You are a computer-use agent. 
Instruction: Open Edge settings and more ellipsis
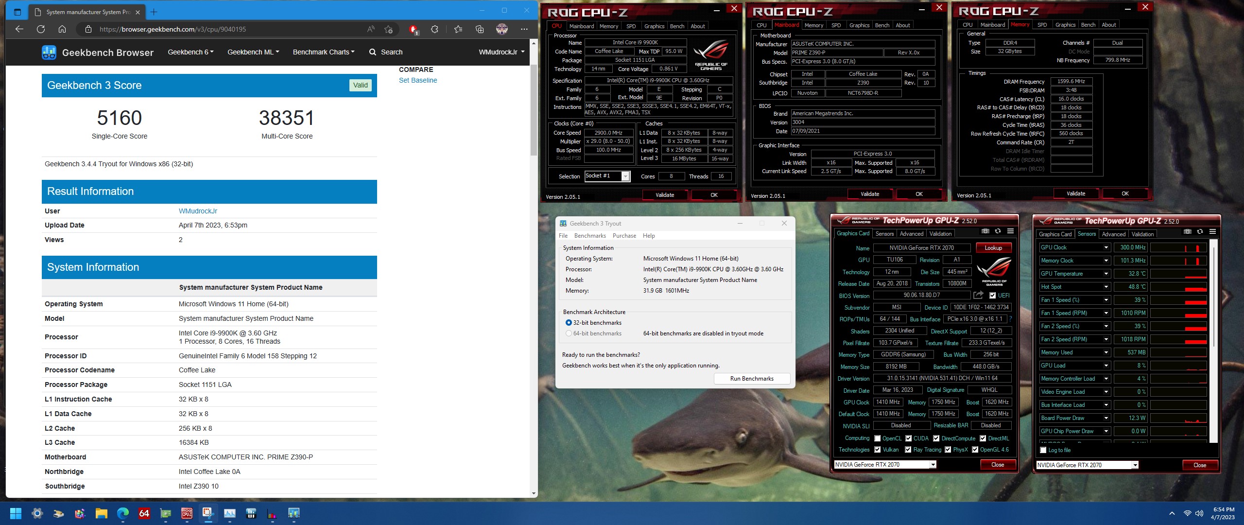pos(524,29)
